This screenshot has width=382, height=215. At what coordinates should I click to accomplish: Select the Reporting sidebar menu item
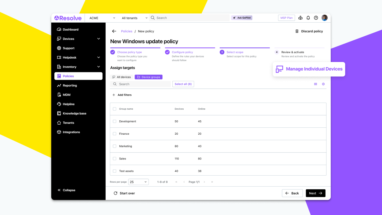(70, 85)
